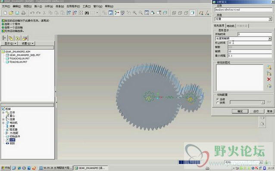Viewport: 275px width, 171px height.
Task: Select the 快照 radio button
Action: tap(218, 103)
